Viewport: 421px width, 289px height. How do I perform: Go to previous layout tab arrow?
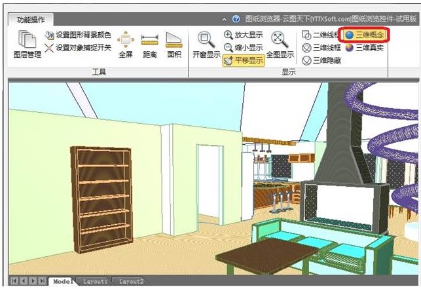click(x=24, y=281)
